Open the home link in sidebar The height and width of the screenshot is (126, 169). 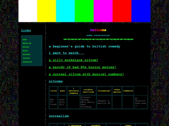25,40
